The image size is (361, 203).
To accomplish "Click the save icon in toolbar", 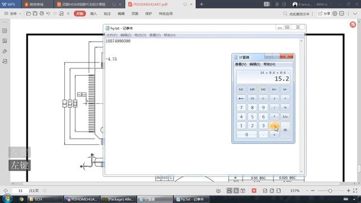I will click(x=35, y=14).
